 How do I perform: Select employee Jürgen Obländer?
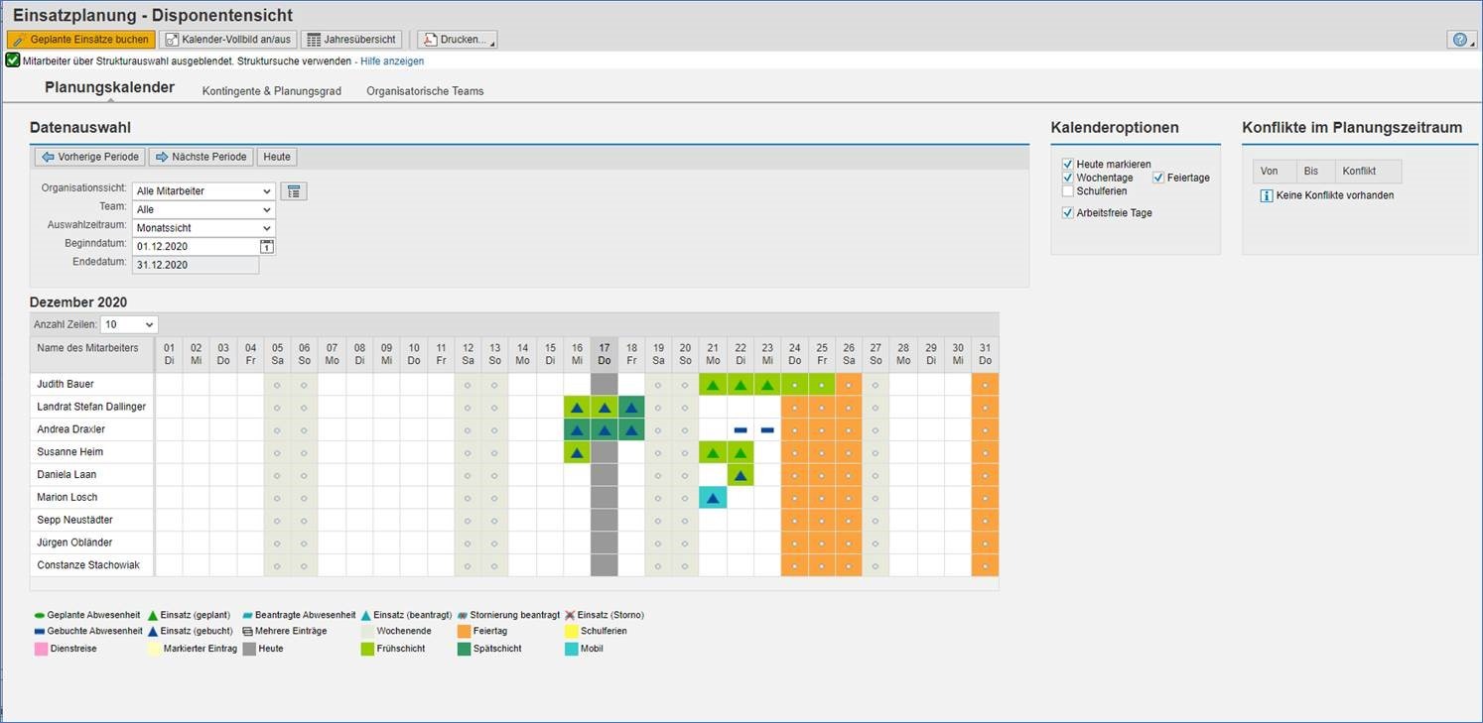click(x=92, y=543)
